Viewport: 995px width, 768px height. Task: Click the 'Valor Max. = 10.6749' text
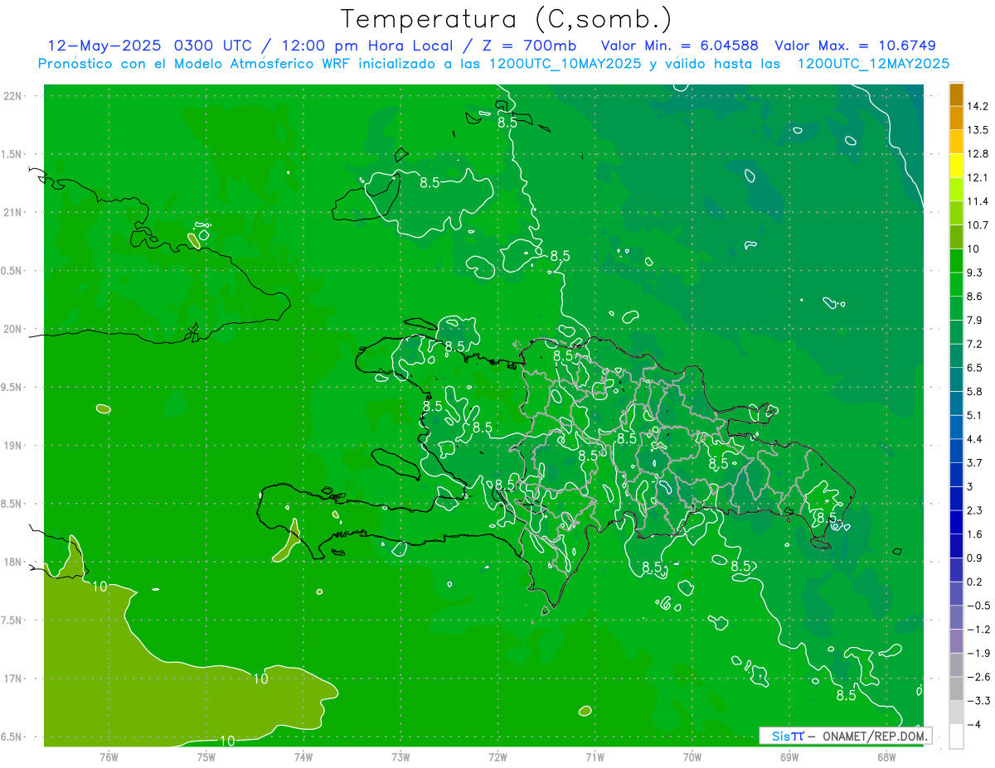click(855, 45)
